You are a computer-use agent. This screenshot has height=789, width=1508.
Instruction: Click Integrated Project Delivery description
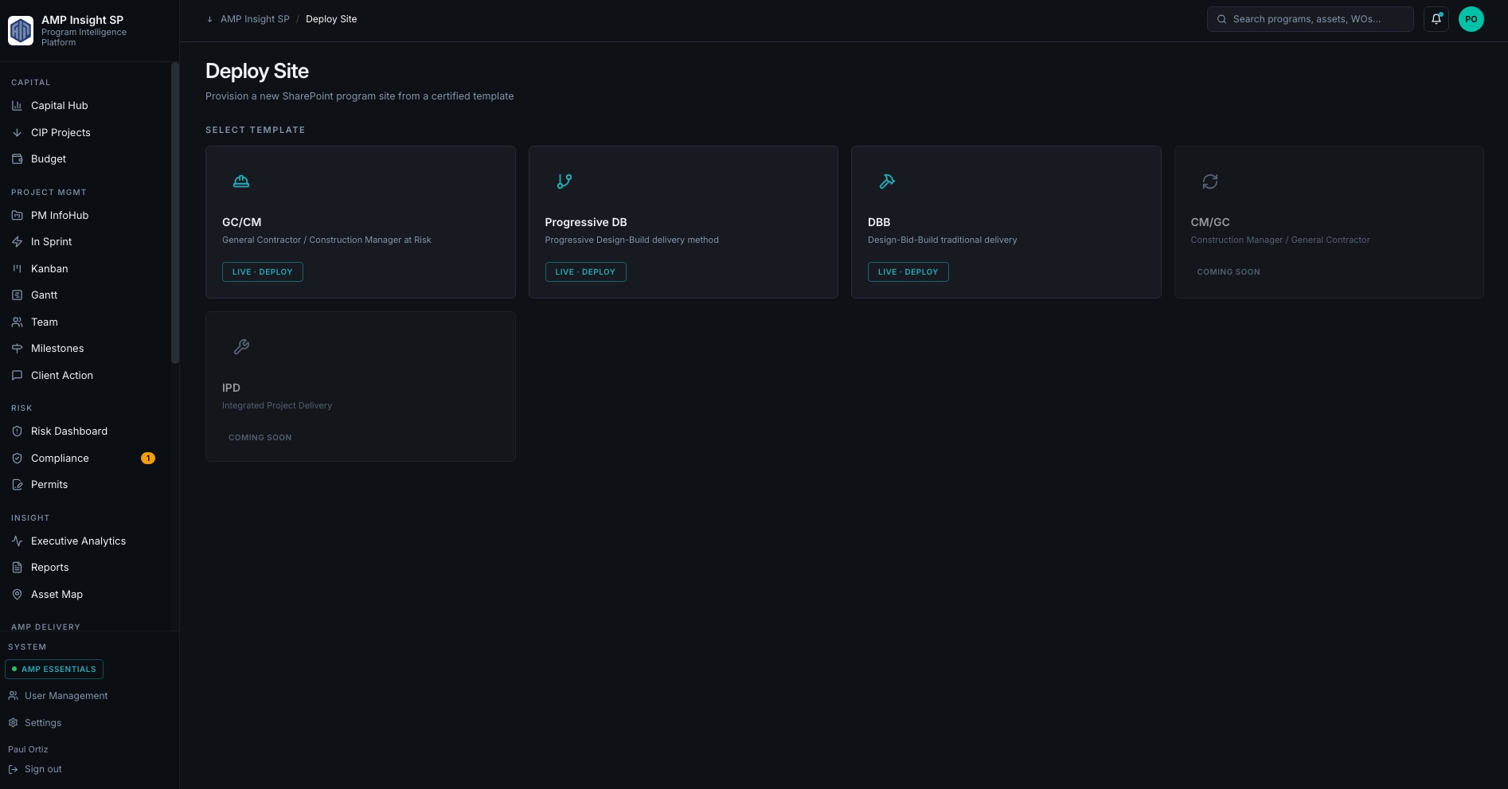(x=277, y=405)
